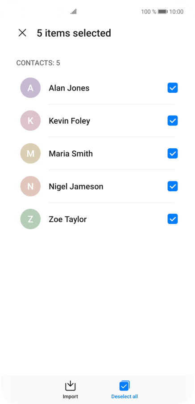Tap the Zoe Taylor avatar circle
The height and width of the screenshot is (404, 195).
[30, 219]
